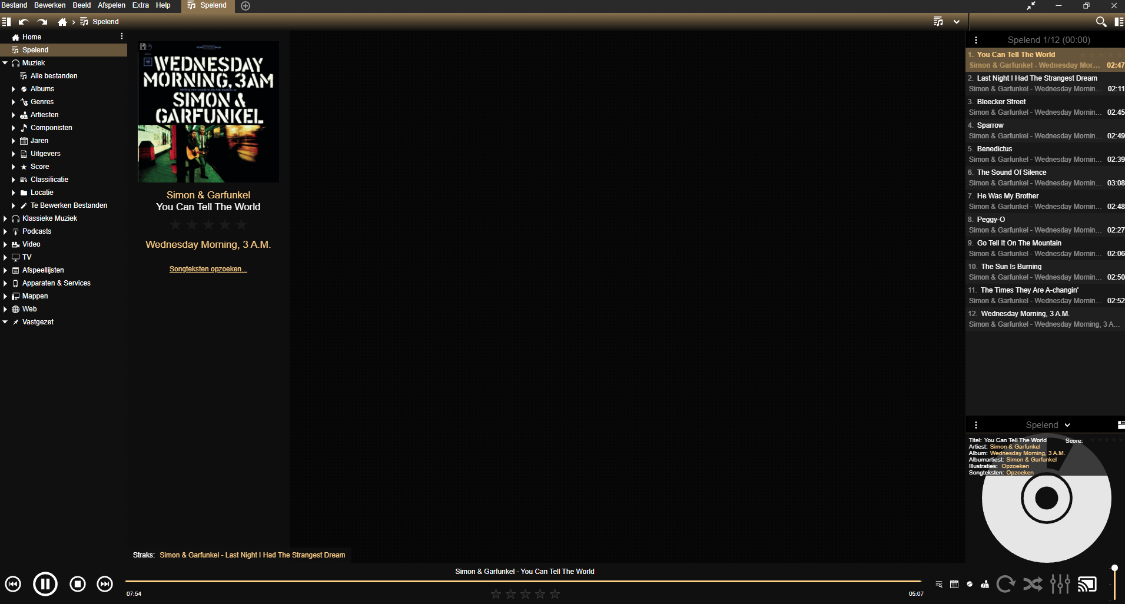This screenshot has width=1125, height=604.
Task: Select Alle bestanden in the tree
Action: click(x=64, y=76)
